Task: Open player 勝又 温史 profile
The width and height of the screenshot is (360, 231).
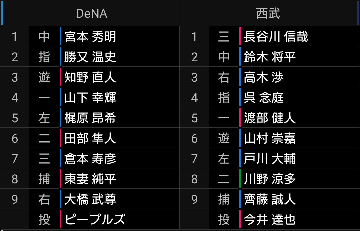Action: (90, 57)
